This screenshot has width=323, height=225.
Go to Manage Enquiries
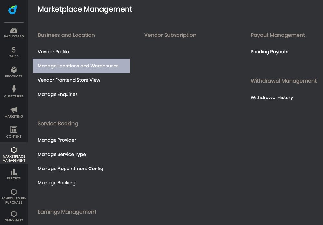[x=58, y=94]
